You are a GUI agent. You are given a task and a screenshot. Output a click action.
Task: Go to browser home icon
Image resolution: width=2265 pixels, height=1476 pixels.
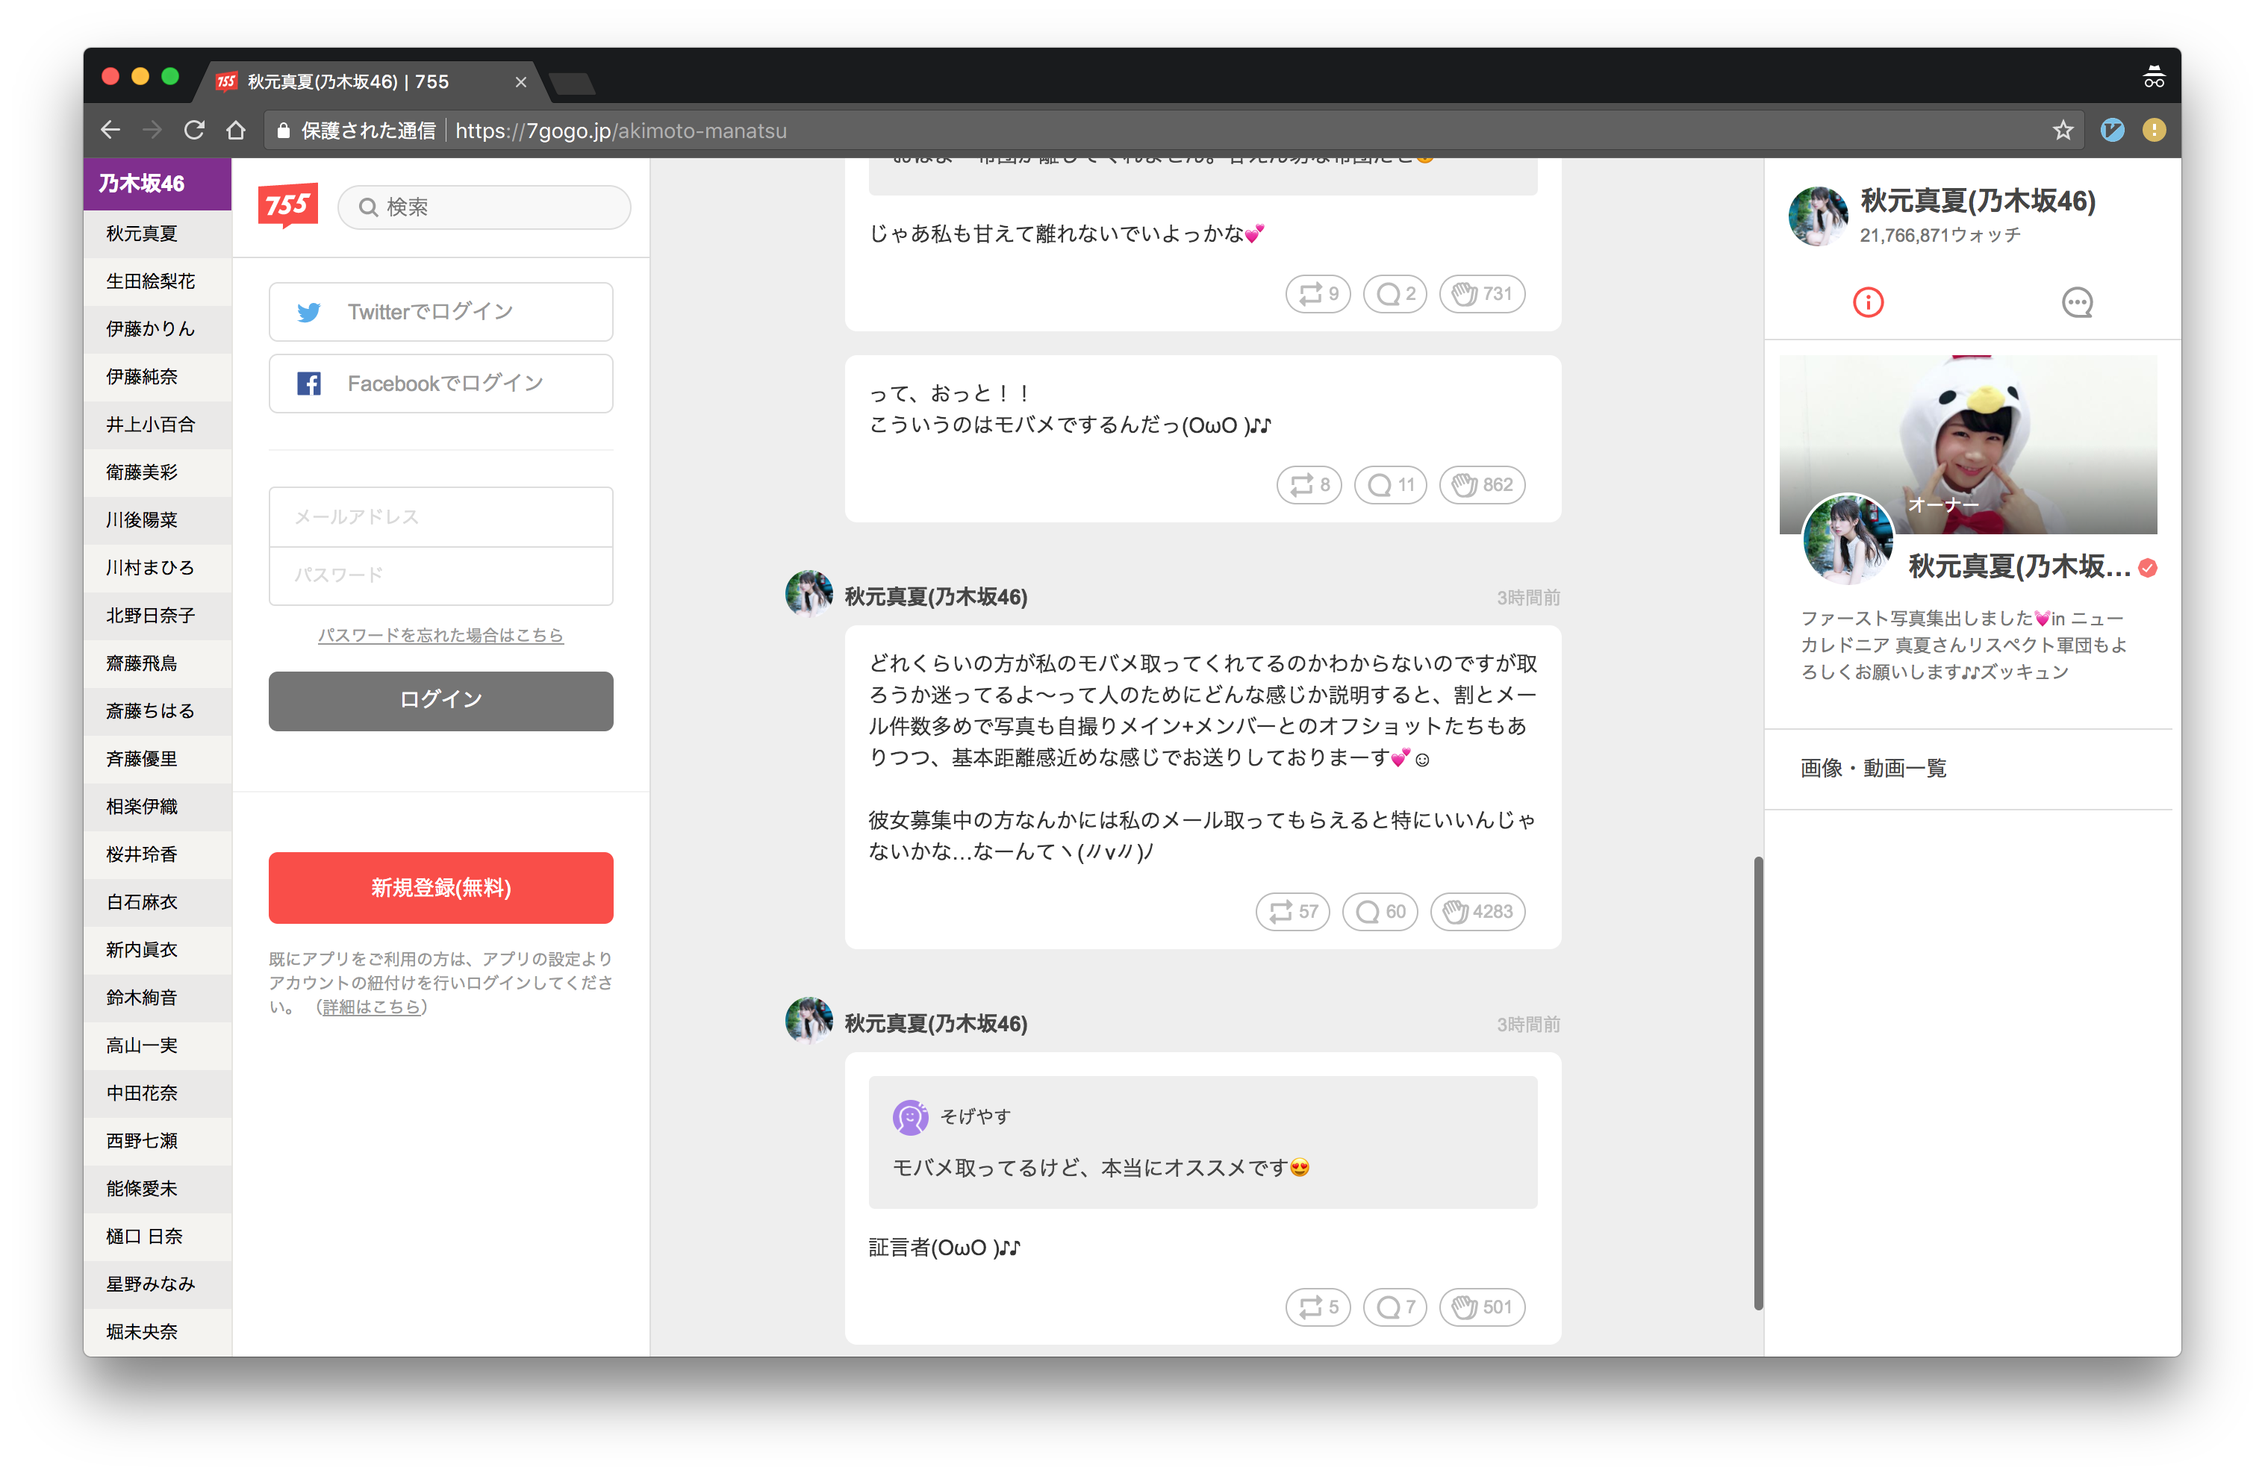tap(236, 131)
